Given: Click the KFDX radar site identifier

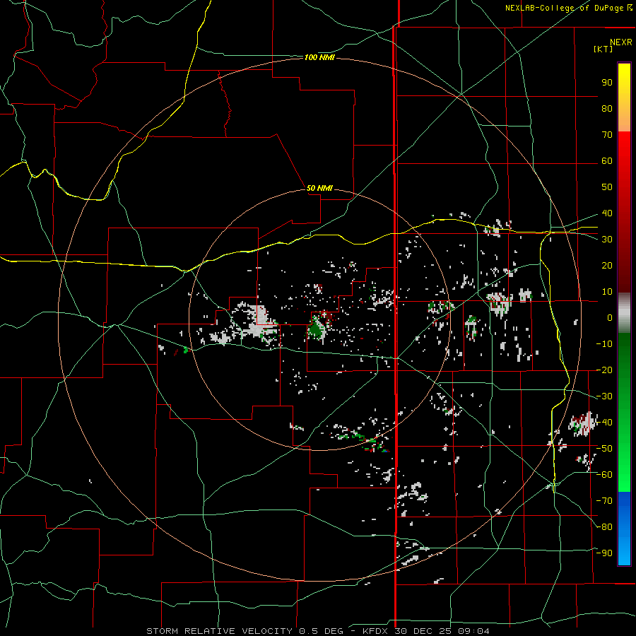Looking at the screenshot, I should pos(376,631).
